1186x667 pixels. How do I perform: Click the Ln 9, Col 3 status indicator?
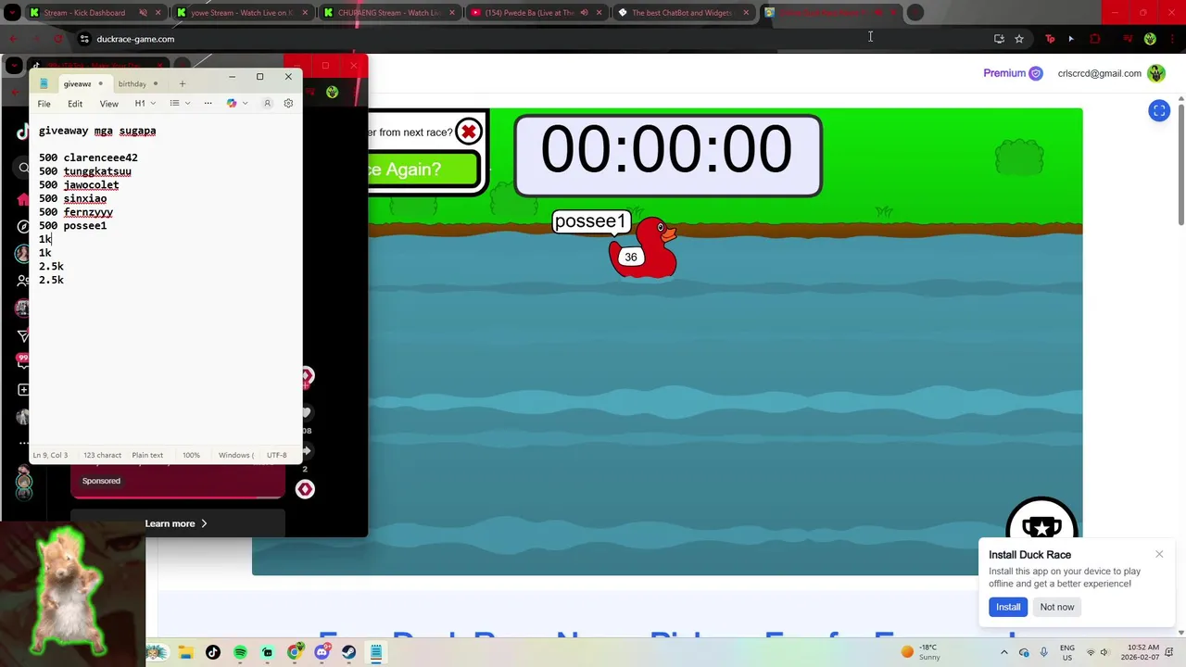[50, 455]
